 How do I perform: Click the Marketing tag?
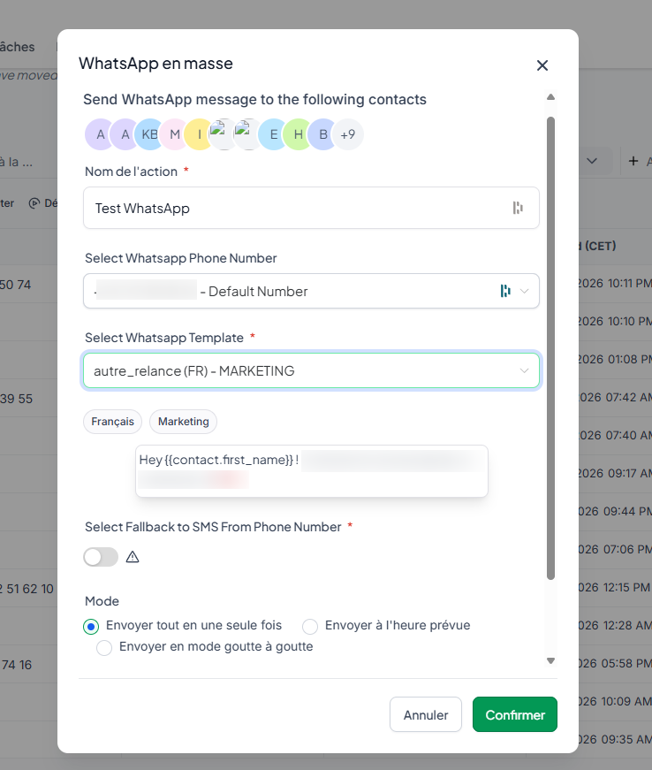pos(184,422)
